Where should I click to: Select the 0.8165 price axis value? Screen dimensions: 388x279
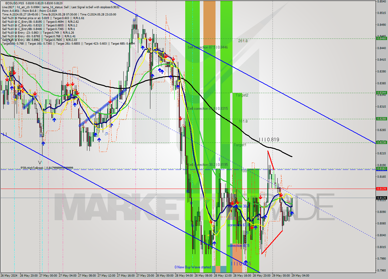click(381, 177)
